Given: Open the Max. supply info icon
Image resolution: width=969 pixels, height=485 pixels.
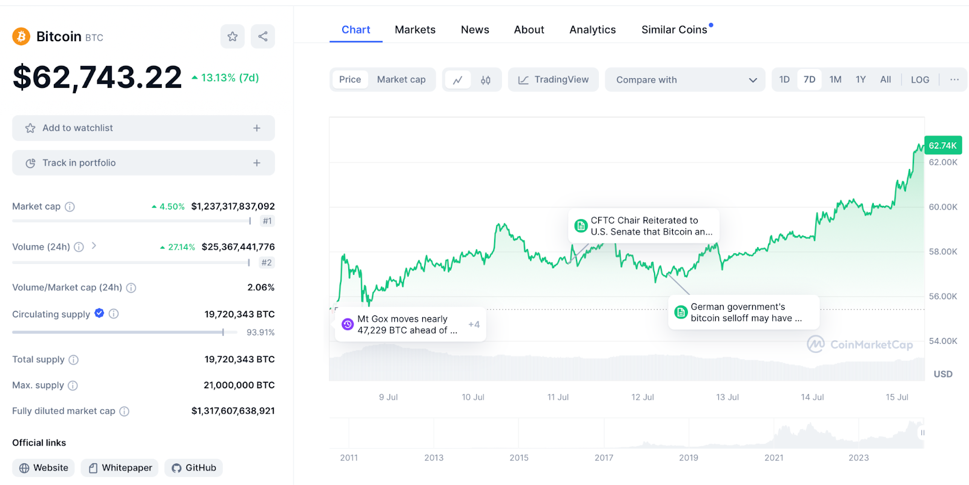Looking at the screenshot, I should click(x=73, y=386).
